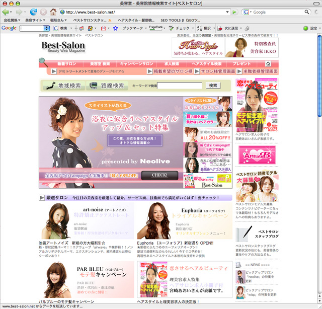Screen dimensions: 322x309
Task: Open the キャンペーンサロン navigation tab
Action: [136, 64]
